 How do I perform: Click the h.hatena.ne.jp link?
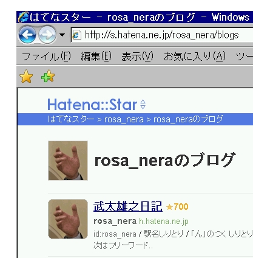click(x=164, y=221)
